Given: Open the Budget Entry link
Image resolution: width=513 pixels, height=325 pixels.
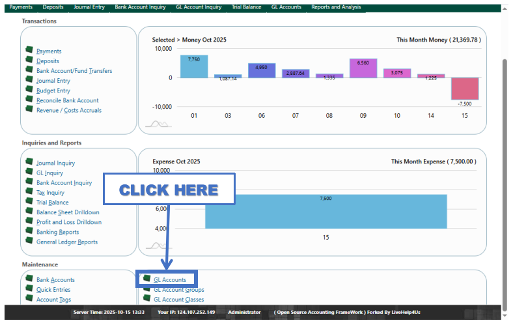Looking at the screenshot, I should coord(53,91).
